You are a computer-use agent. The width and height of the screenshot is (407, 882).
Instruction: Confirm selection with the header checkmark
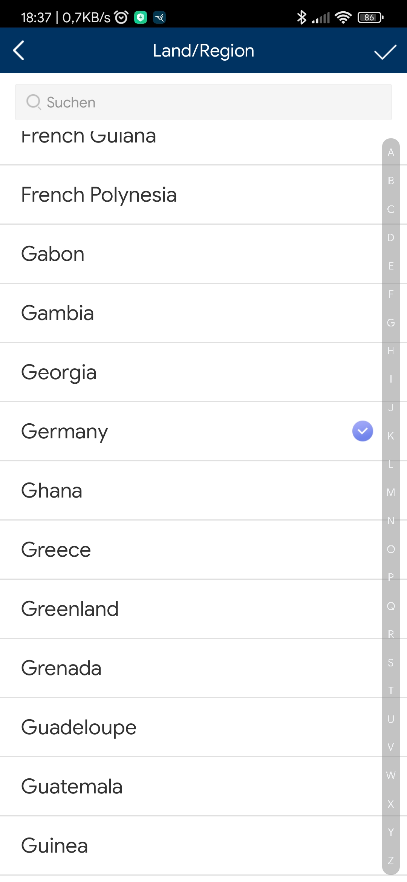point(385,52)
